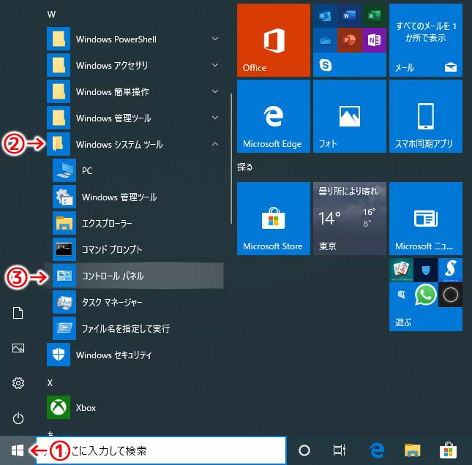Image resolution: width=472 pixels, height=465 pixels.
Task: Open PowerPoint from the Office apps tile
Action: (350, 40)
